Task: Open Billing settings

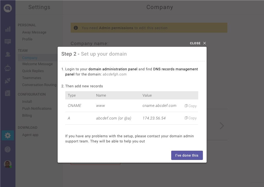Action: point(27,115)
